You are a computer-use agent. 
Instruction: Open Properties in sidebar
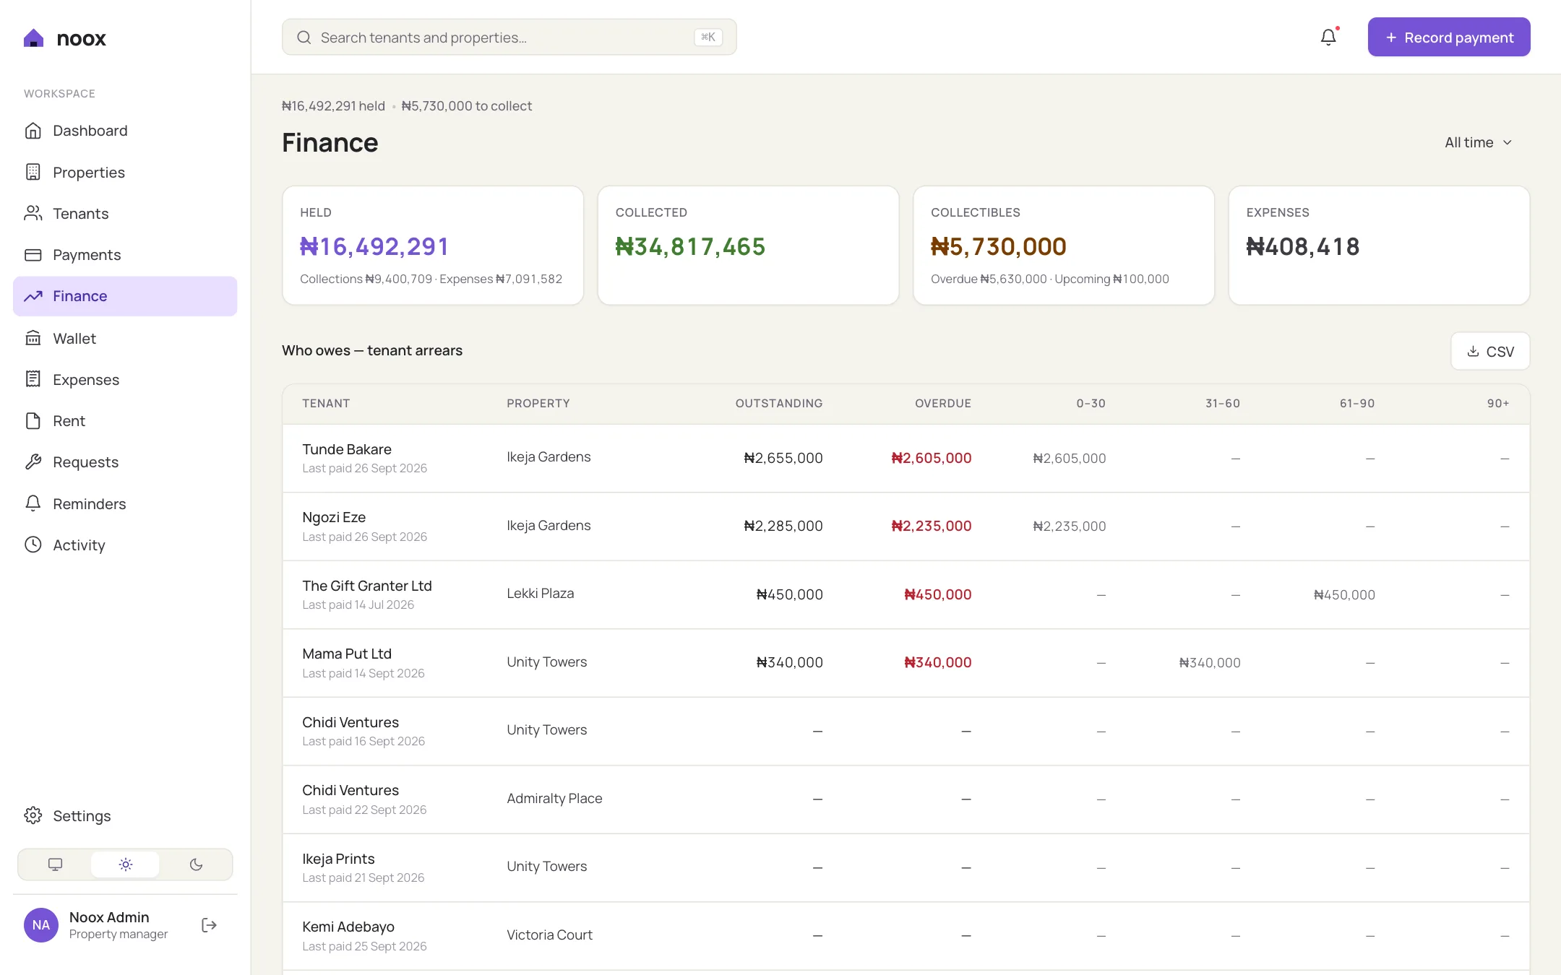(x=125, y=172)
